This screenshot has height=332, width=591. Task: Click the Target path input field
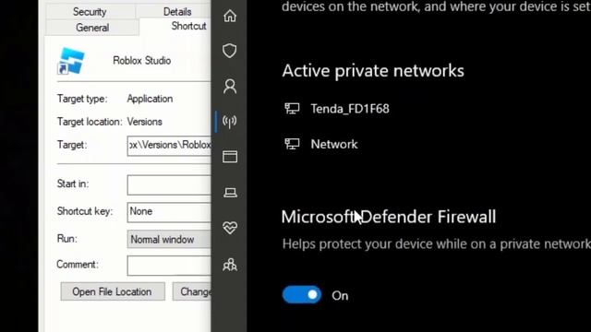tap(169, 145)
